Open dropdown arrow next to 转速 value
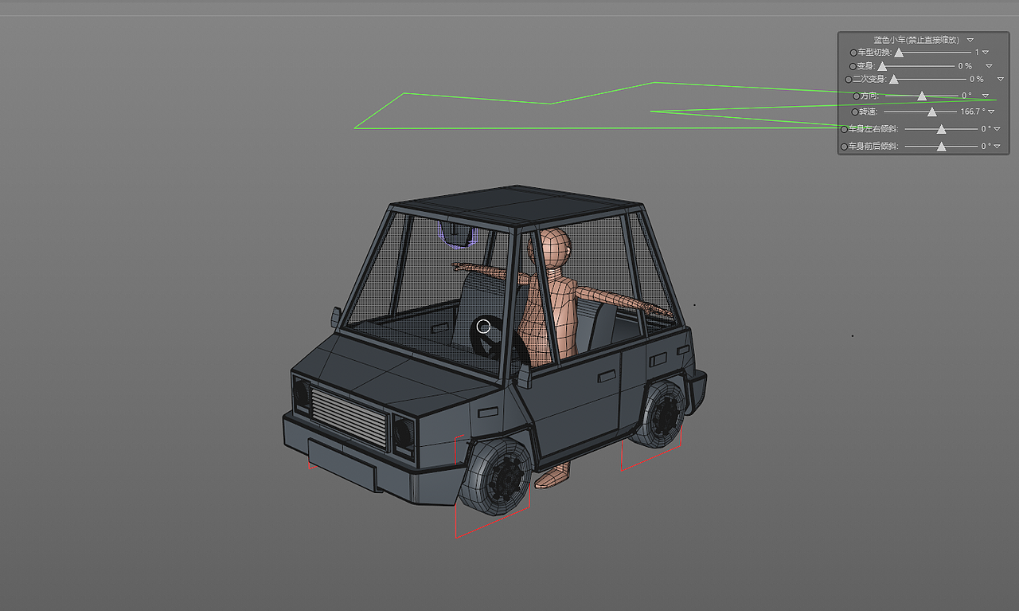This screenshot has width=1019, height=611. 992,112
